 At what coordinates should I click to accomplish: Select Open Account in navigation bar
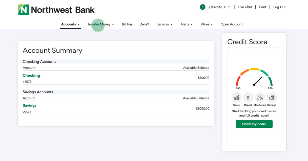(232, 24)
